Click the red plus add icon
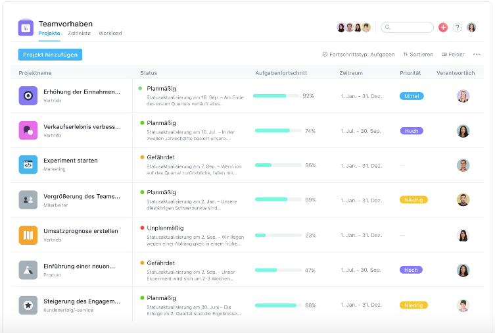The image size is (495, 333). pos(443,28)
